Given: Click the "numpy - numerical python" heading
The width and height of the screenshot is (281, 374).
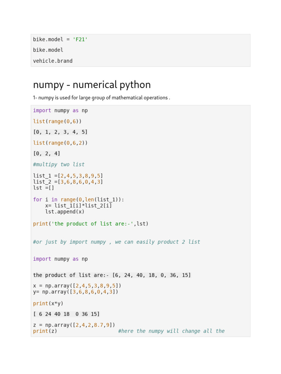Looking at the screenshot, I should coord(92,85).
